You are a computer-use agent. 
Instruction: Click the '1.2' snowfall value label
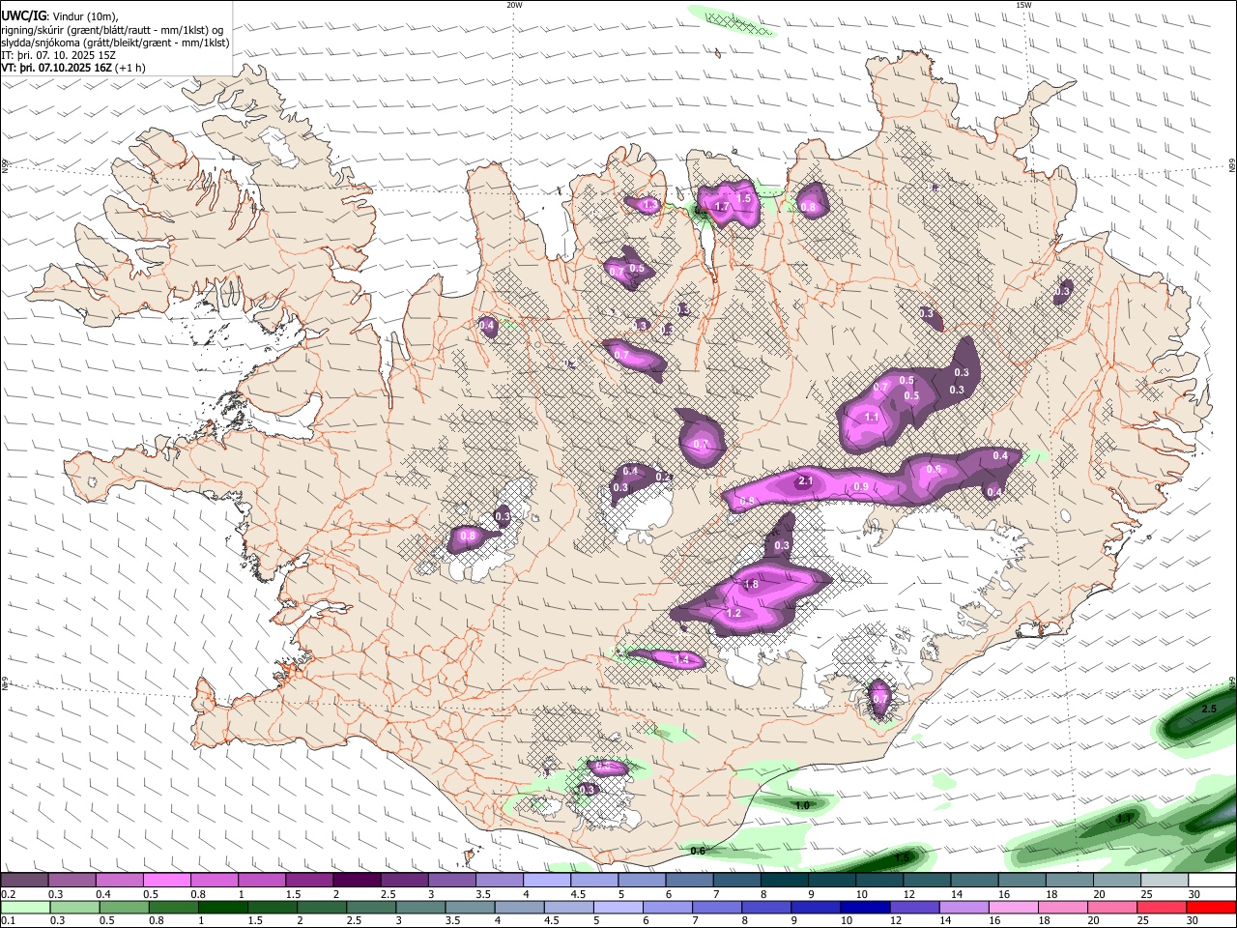click(734, 614)
